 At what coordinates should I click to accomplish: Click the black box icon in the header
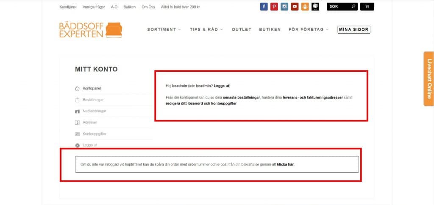(x=315, y=7)
